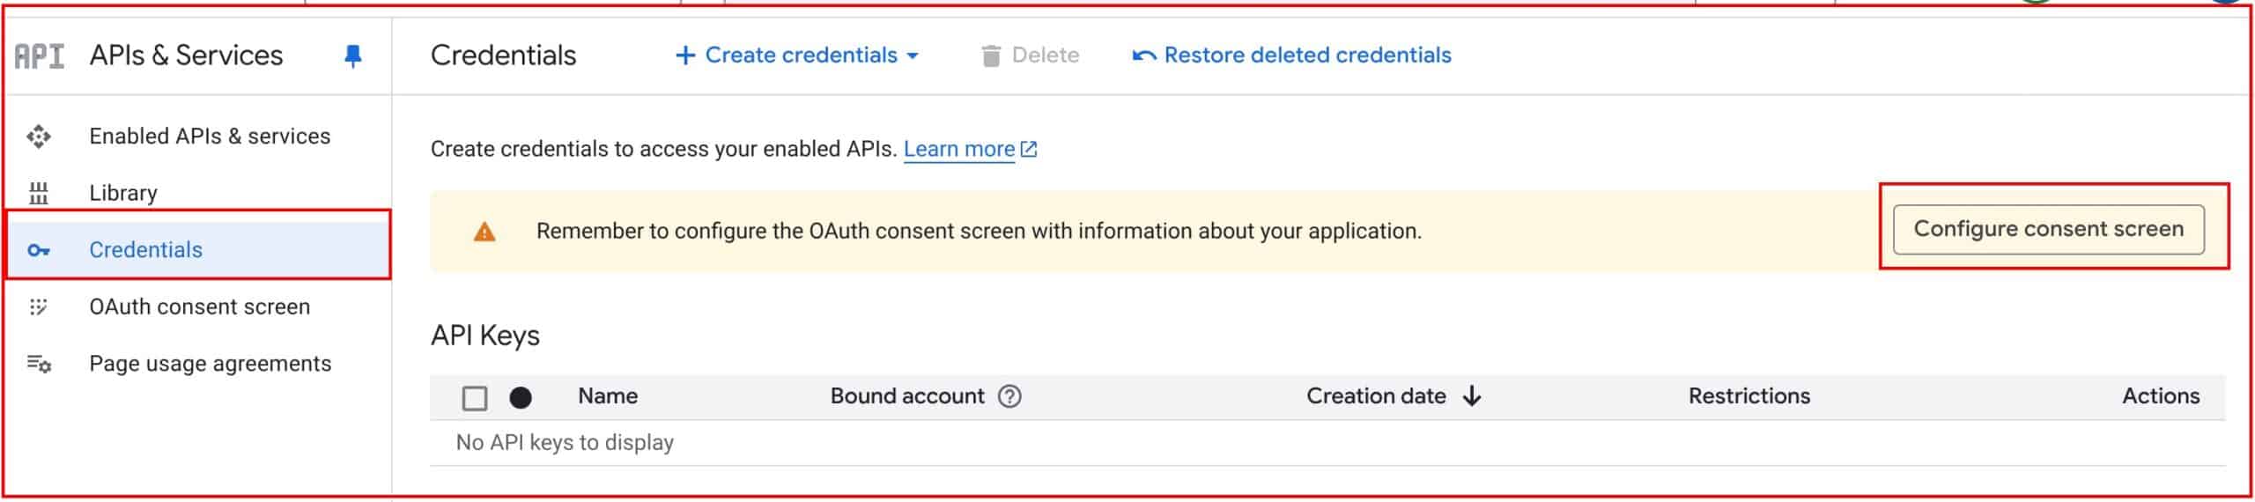Click the orange warning triangle icon
Screen dimensions: 2255x502
point(484,232)
